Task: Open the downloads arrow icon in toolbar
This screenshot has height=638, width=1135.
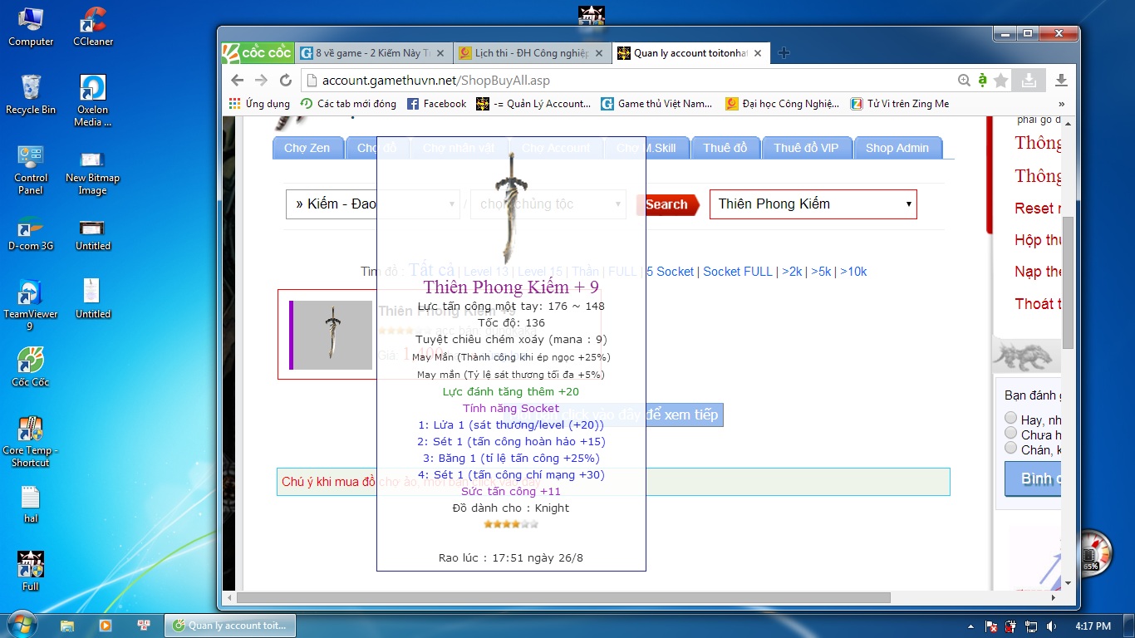Action: [1061, 81]
